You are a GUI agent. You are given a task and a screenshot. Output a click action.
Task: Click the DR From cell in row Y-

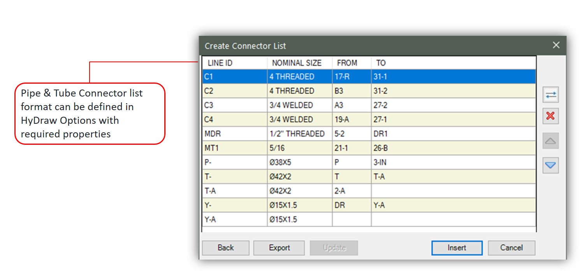(x=352, y=205)
